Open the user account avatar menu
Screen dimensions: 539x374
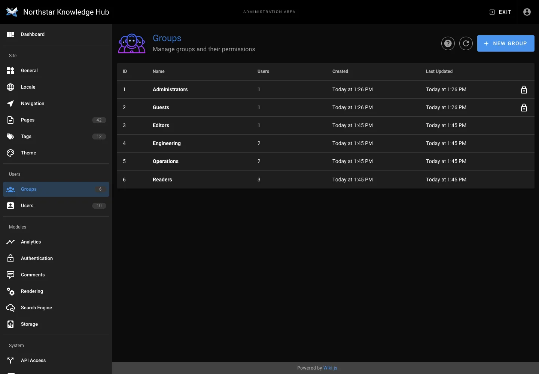tap(527, 12)
